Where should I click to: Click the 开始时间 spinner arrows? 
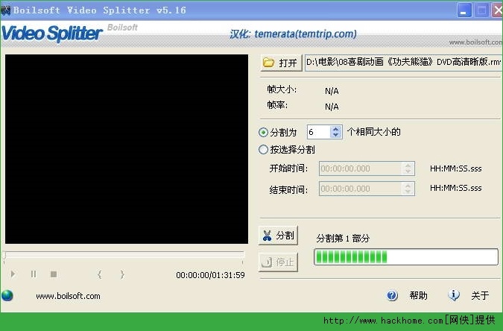pos(408,168)
